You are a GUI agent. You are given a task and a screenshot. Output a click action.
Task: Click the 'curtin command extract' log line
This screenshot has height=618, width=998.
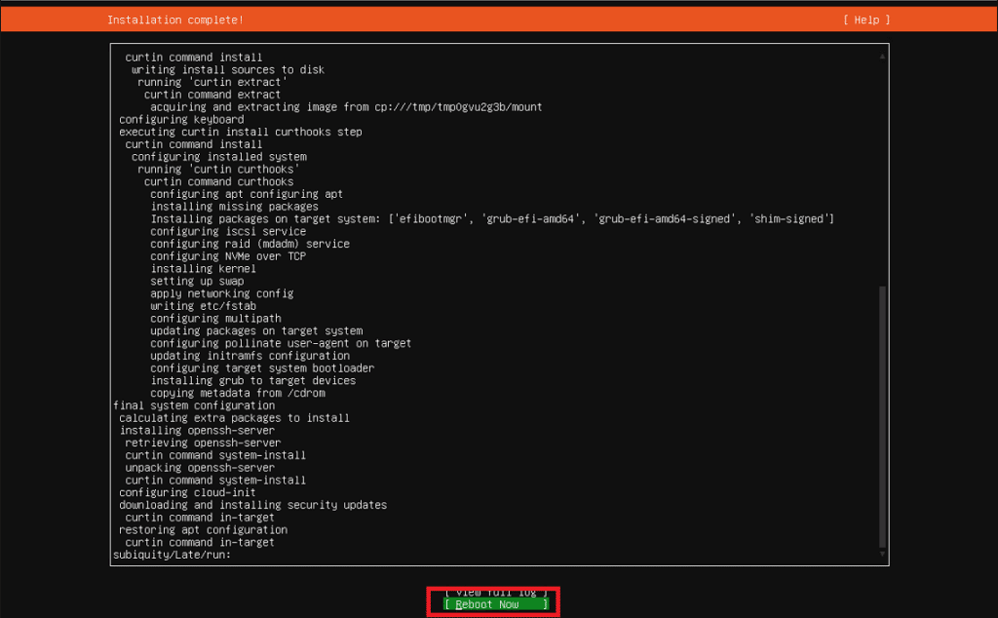click(211, 95)
